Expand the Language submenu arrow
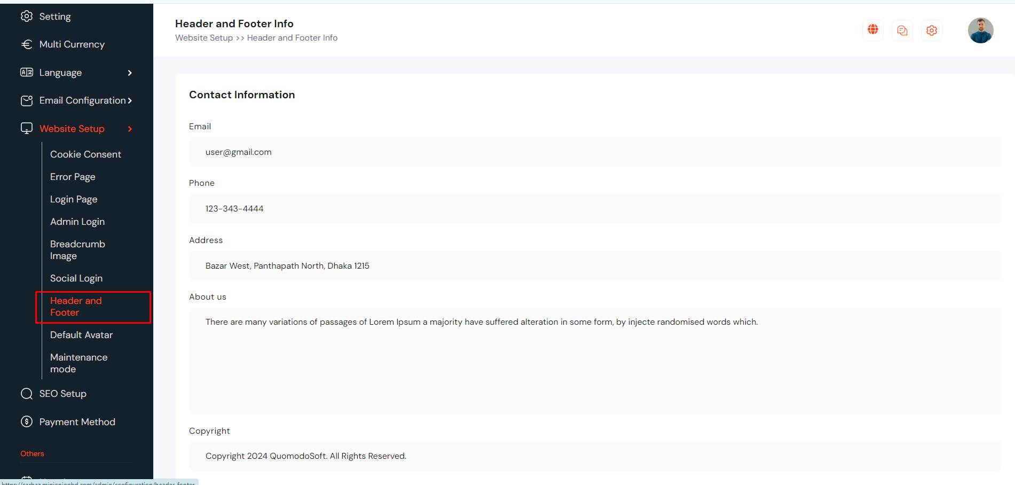Screen dimensions: 1015x485 pos(130,73)
